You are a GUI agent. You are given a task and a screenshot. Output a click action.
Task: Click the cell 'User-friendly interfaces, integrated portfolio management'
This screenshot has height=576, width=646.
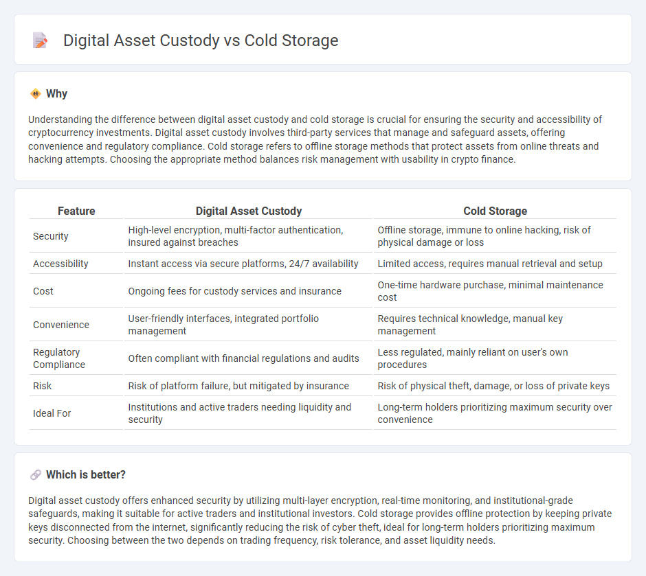pyautogui.click(x=248, y=325)
